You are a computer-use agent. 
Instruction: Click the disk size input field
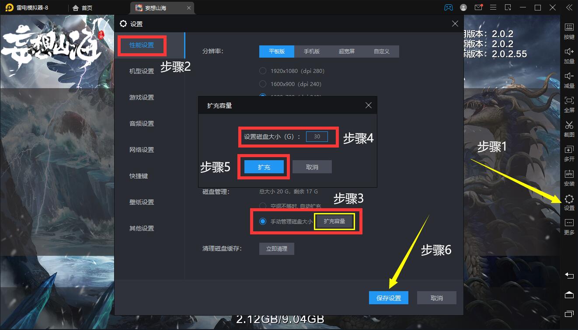coord(317,137)
